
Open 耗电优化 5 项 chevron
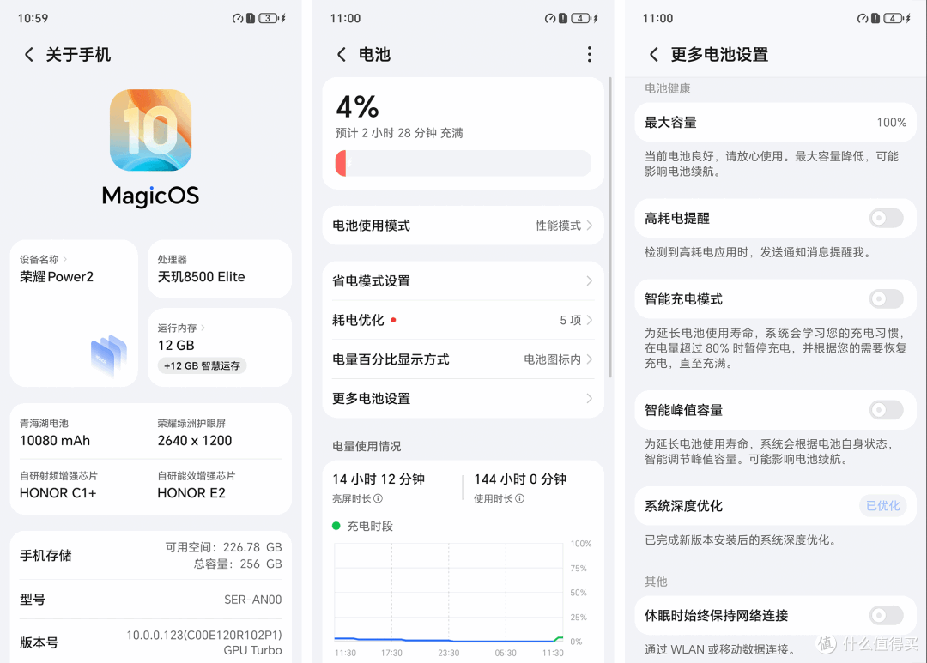[x=590, y=320]
